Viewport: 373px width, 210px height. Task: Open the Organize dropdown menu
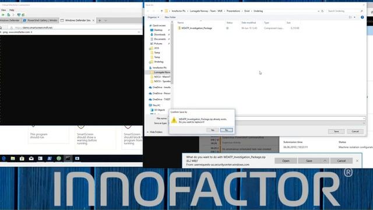(153, 17)
